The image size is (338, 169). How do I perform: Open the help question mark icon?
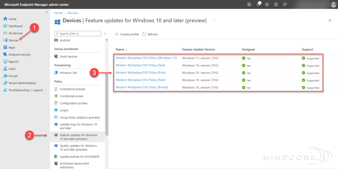click(x=276, y=4)
